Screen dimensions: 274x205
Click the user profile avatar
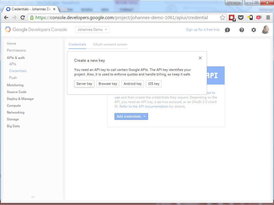[265, 30]
